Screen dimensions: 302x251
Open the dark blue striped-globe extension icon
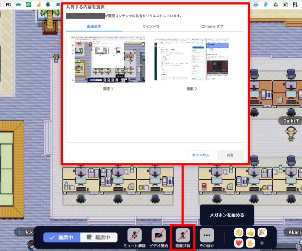(48, 4)
